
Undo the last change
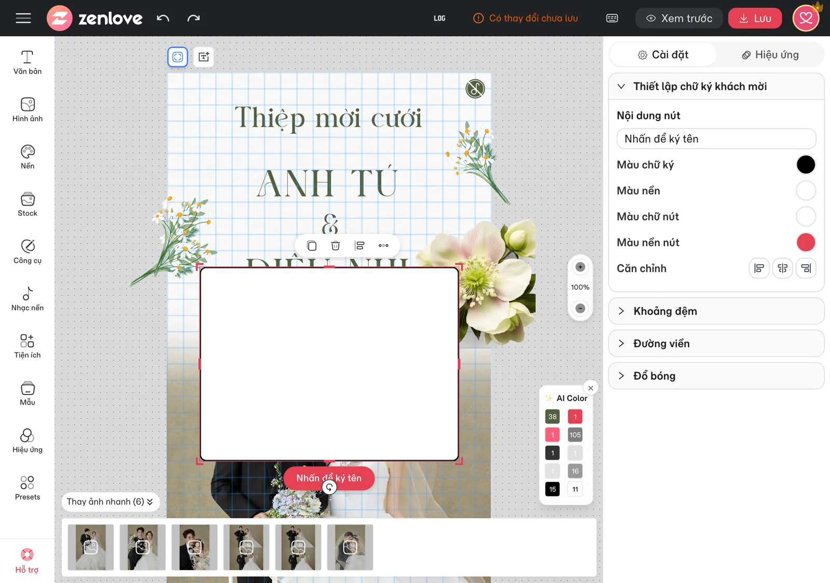(x=163, y=18)
